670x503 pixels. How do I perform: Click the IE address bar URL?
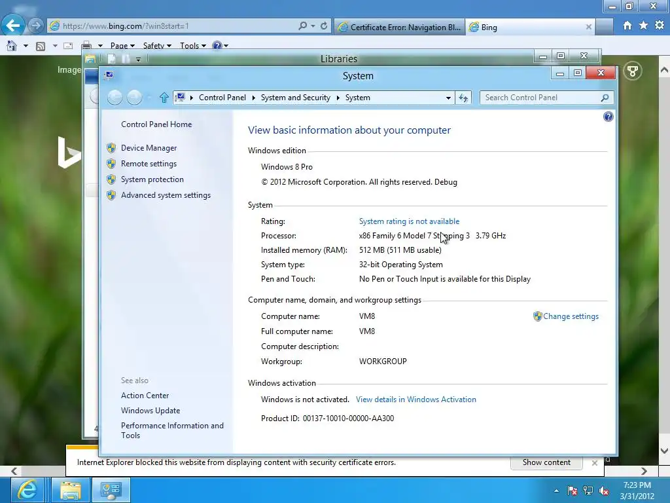point(126,26)
